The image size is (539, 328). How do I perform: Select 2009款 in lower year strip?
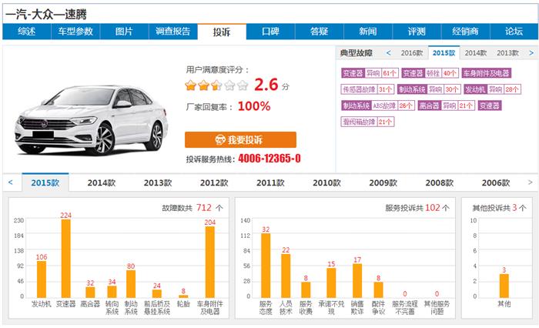[x=383, y=182]
